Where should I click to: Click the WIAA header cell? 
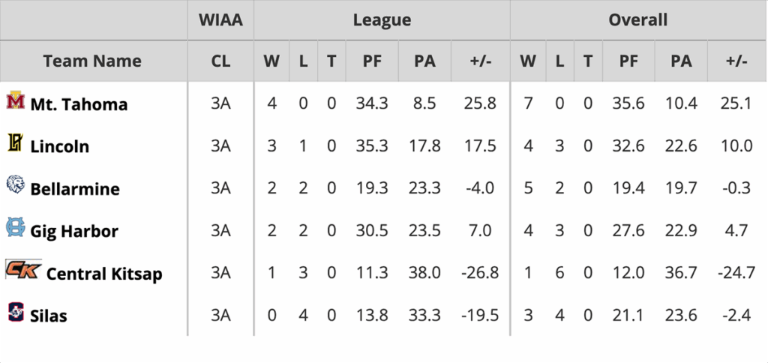220,20
